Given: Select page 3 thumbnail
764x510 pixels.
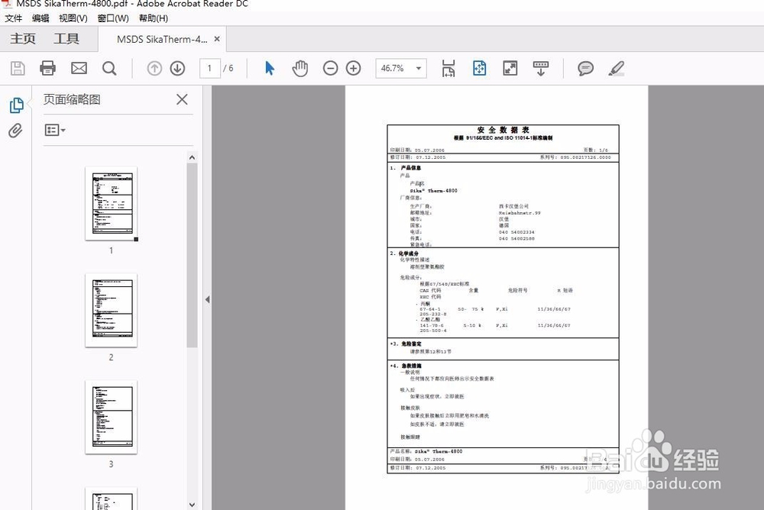Looking at the screenshot, I should tap(112, 418).
